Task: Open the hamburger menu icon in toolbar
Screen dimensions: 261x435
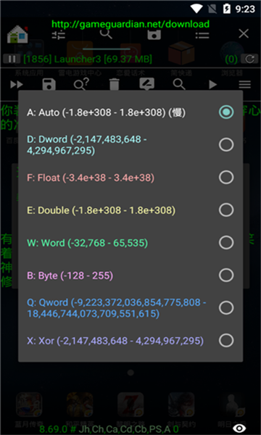Action: point(244,84)
